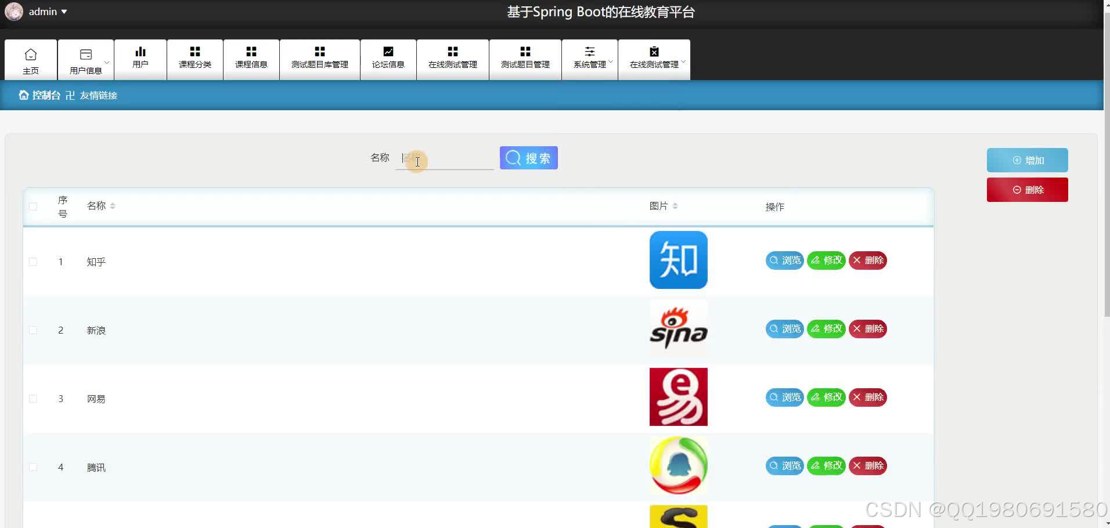Check the row checkbox for 知乎
Viewport: 1110px width, 528px height.
coord(33,262)
